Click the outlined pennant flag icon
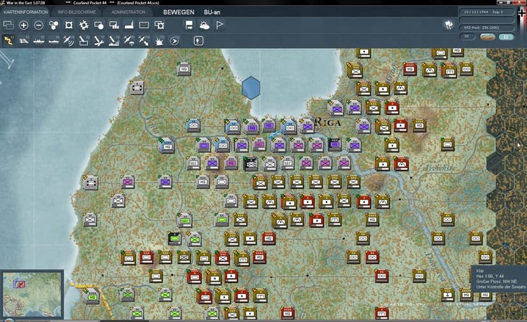 (x=220, y=25)
